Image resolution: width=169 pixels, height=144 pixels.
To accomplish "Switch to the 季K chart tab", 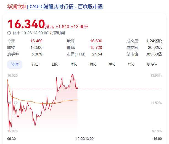I will [x=112, y=64].
